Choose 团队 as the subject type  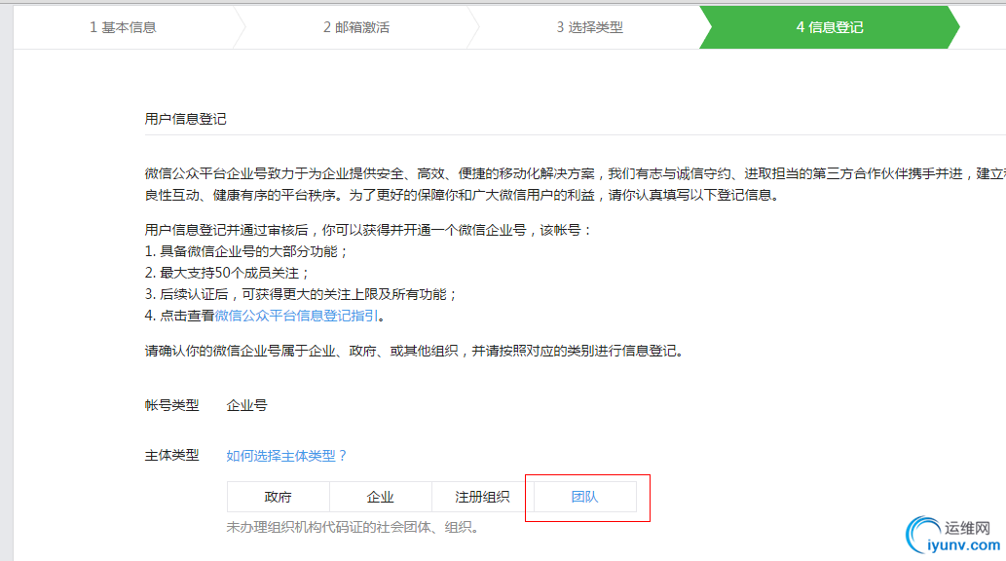coord(584,497)
